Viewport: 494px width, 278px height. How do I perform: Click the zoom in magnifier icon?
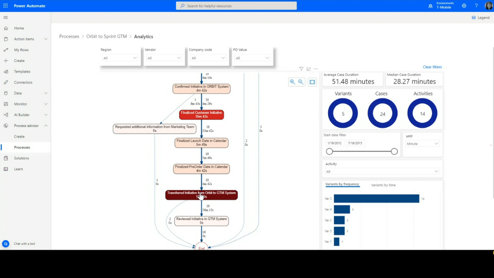coord(292,82)
